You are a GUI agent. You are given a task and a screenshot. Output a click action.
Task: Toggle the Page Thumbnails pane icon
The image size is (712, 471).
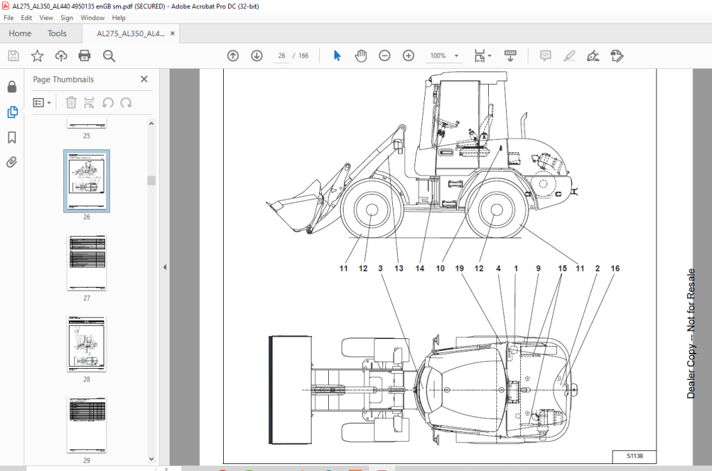[x=13, y=112]
